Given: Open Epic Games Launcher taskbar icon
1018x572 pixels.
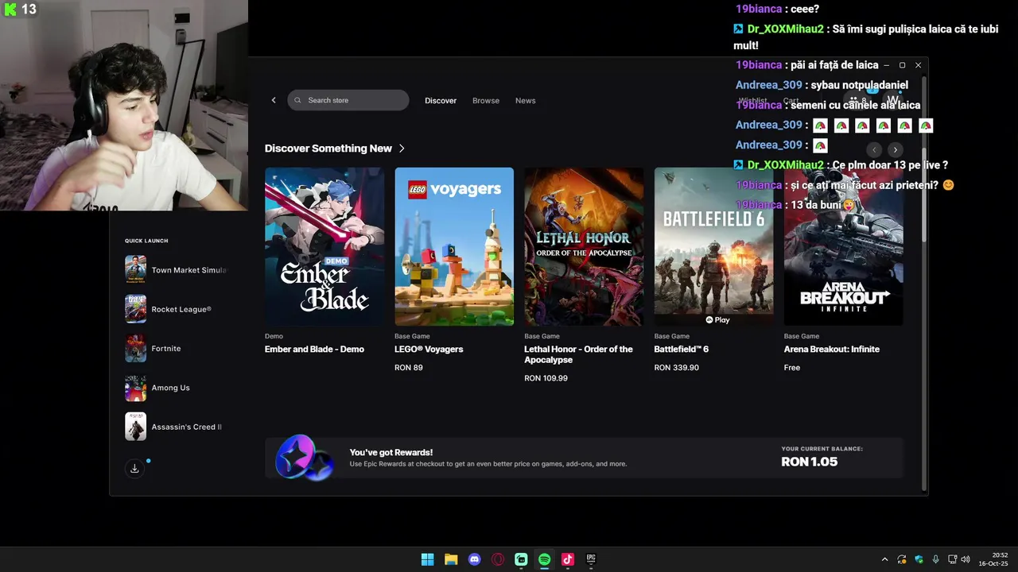Looking at the screenshot, I should point(591,559).
